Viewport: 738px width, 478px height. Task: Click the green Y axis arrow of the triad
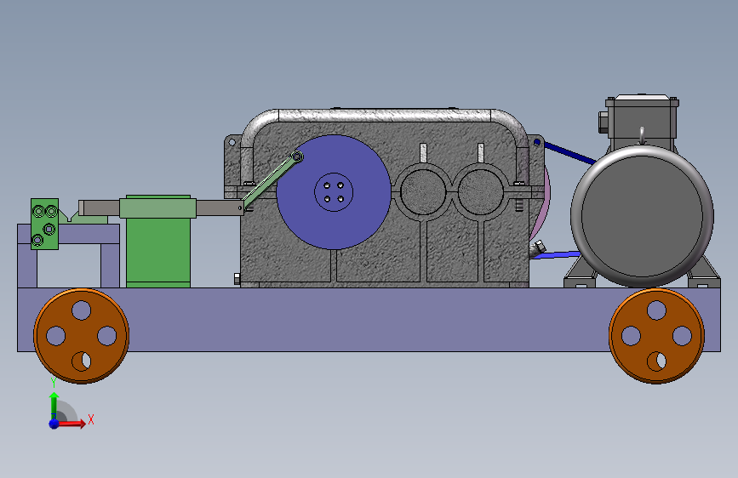pos(54,405)
